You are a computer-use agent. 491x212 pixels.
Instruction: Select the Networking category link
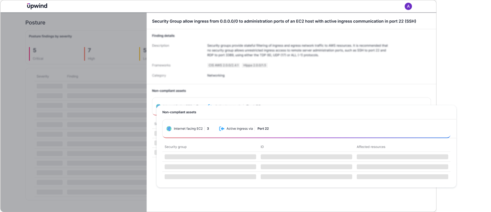click(x=216, y=75)
